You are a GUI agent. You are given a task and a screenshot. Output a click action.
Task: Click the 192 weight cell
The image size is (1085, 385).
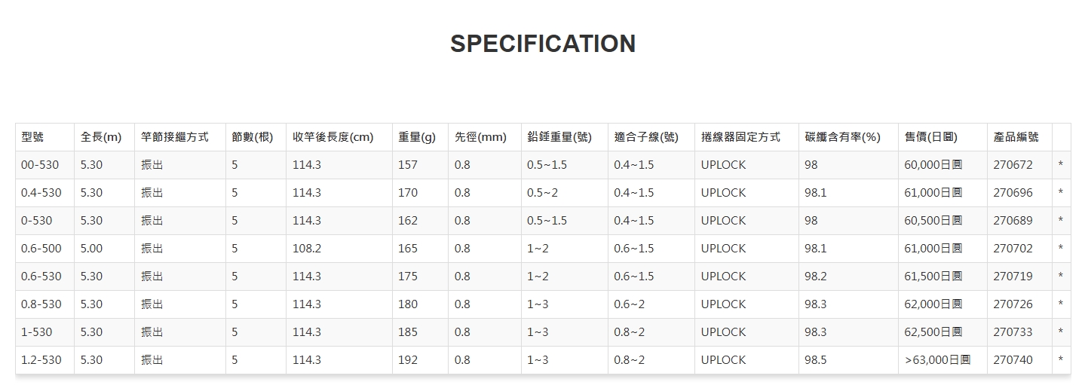click(408, 360)
